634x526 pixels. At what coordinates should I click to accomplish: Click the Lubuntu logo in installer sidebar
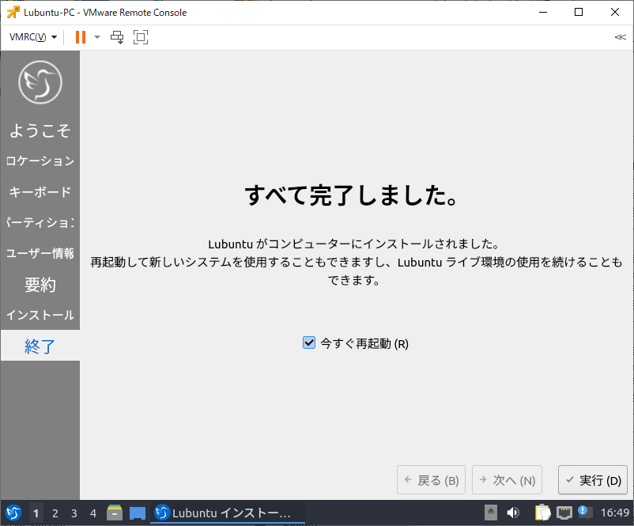[40, 82]
